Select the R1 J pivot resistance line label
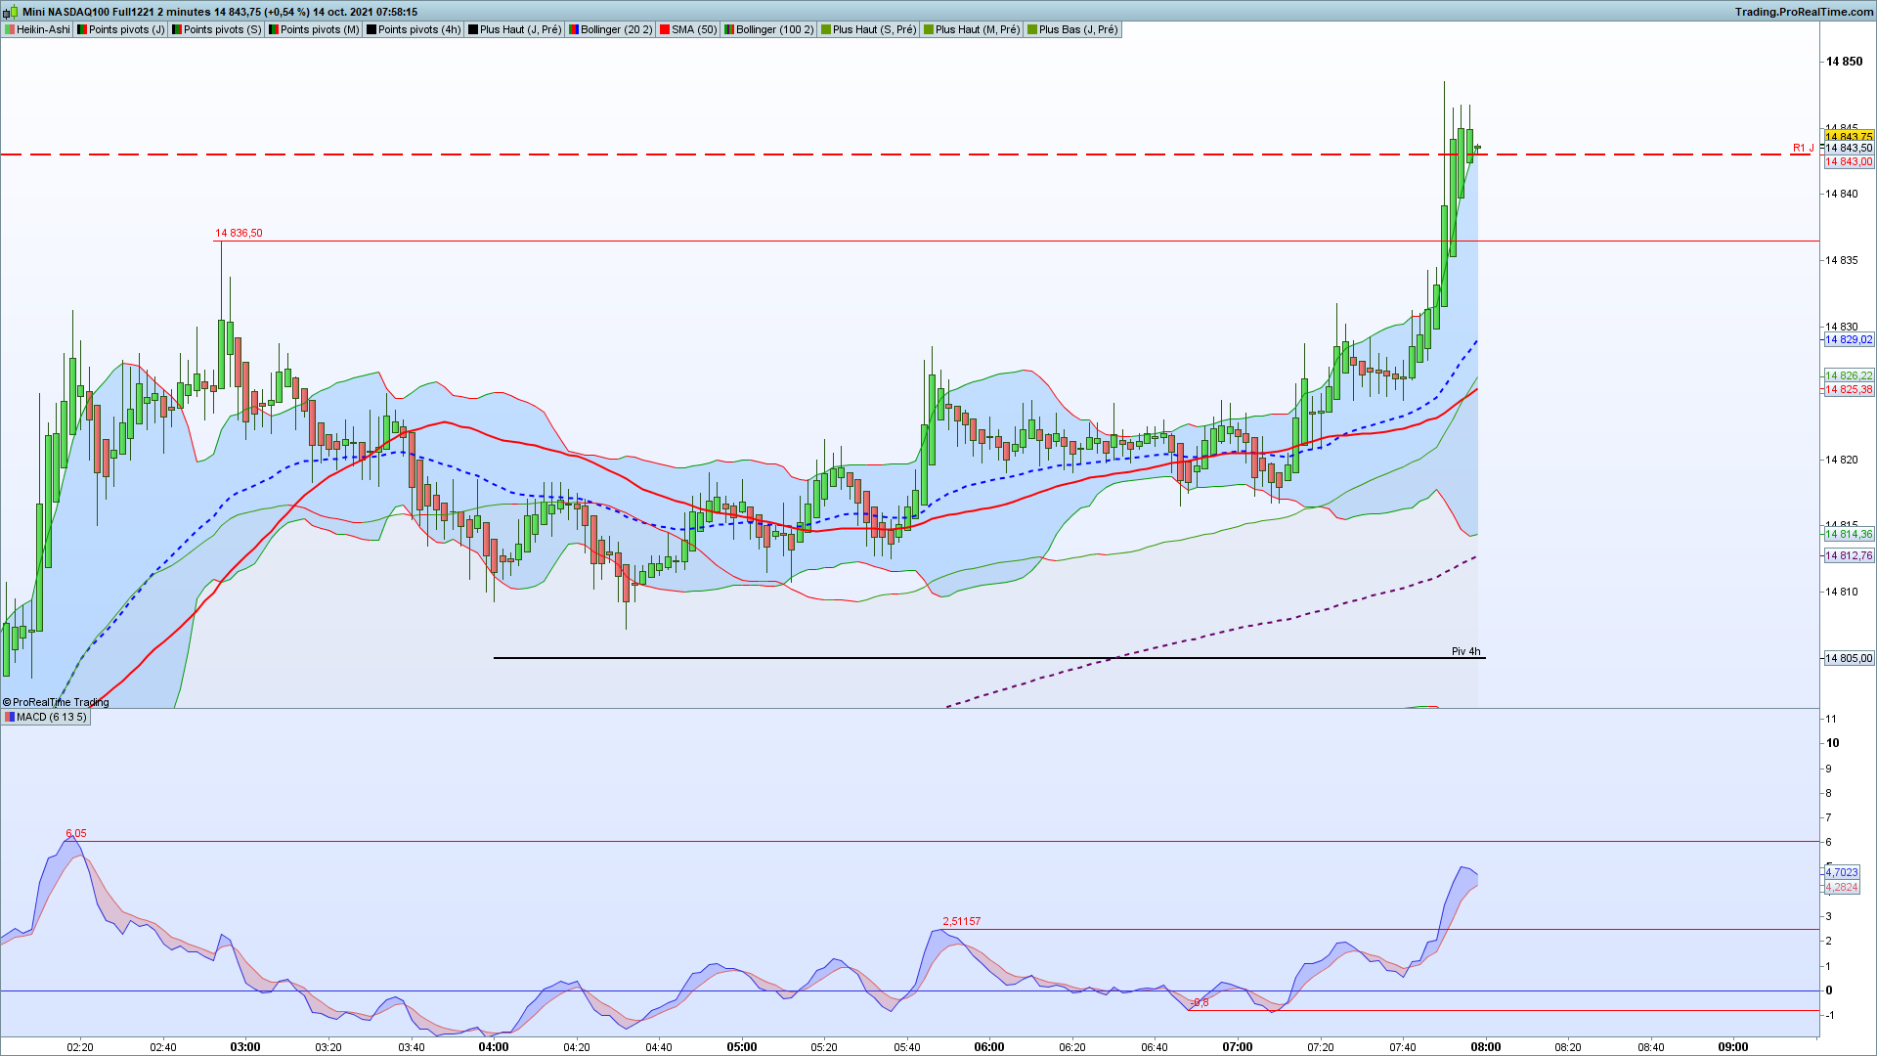Screen dimensions: 1877x1056 1802,149
